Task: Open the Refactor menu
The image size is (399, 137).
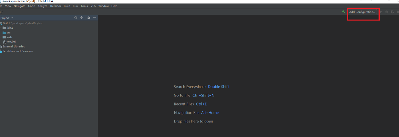Action: [56, 6]
